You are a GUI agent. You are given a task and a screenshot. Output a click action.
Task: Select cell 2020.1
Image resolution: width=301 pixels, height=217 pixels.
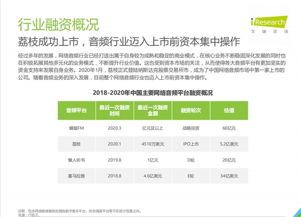pyautogui.click(x=114, y=144)
